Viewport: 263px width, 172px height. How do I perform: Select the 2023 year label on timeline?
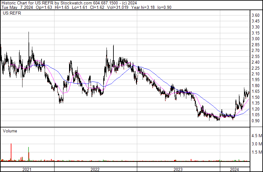pos(178,169)
